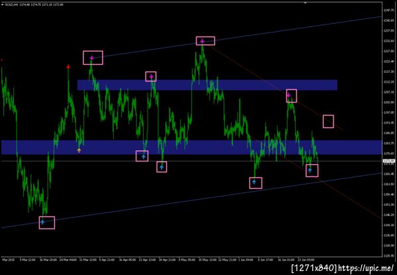Click time axis label 15 May 13:00

207,260
